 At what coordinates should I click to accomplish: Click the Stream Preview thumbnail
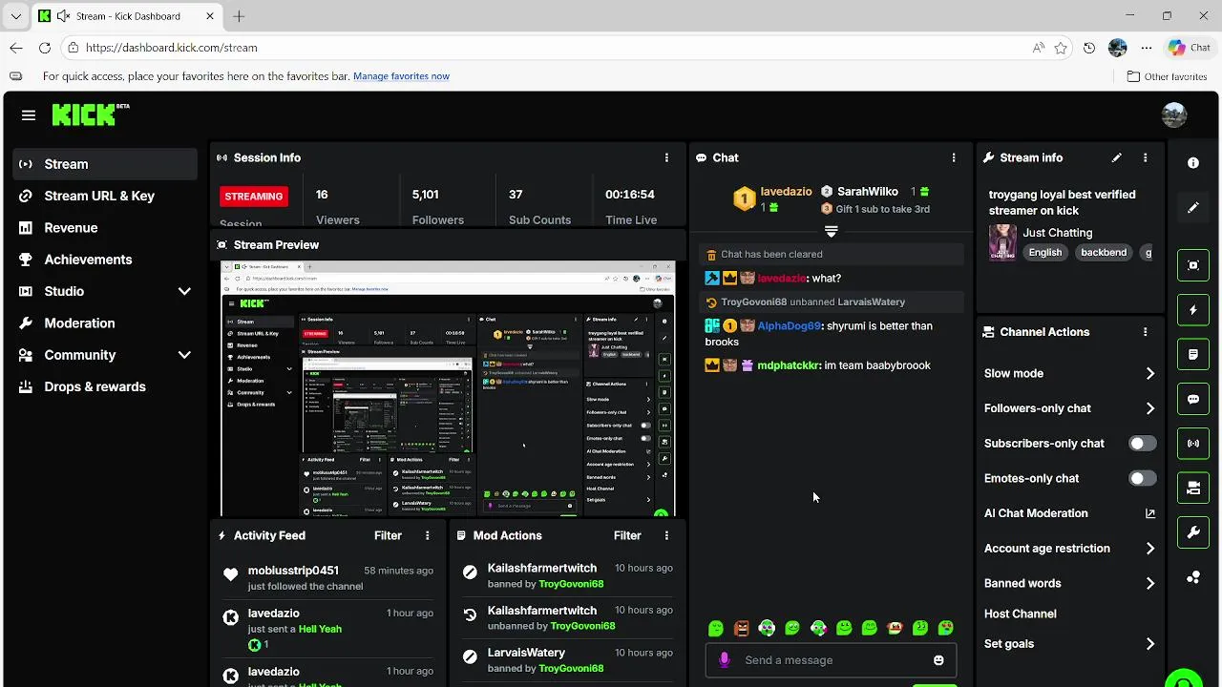point(448,388)
